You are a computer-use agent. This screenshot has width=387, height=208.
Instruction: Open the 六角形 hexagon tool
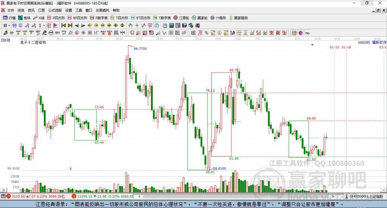point(218,18)
